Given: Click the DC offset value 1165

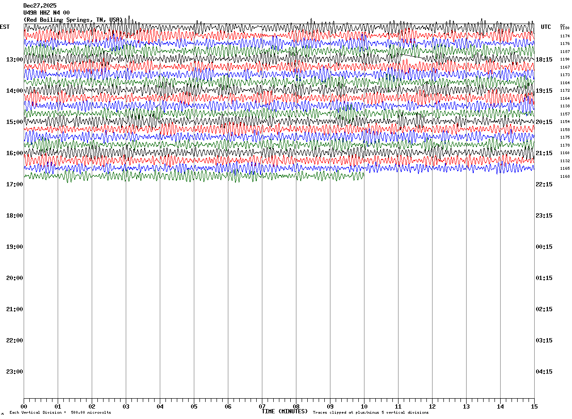Looking at the screenshot, I should pyautogui.click(x=565, y=168).
